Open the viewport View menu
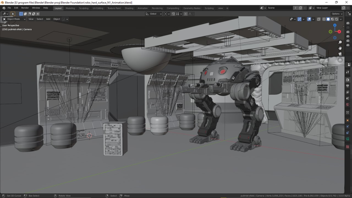This screenshot has height=198, width=352. [x=31, y=19]
